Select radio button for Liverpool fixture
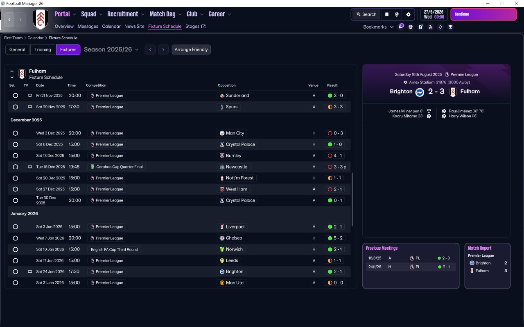 click(15, 227)
